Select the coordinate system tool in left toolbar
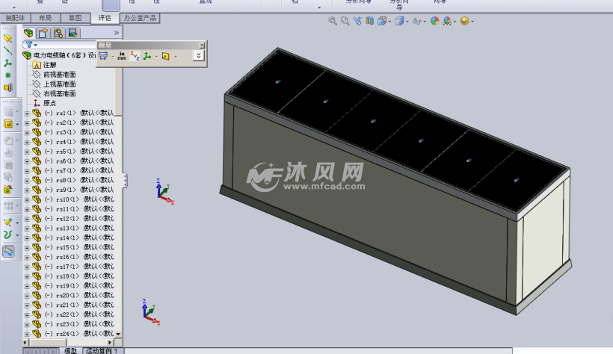 (7, 63)
